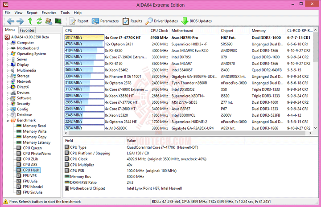Image resolution: width=321 pixels, height=207 pixels.
Task: Select the Multimedia tree node
Action: click(x=26, y=70)
